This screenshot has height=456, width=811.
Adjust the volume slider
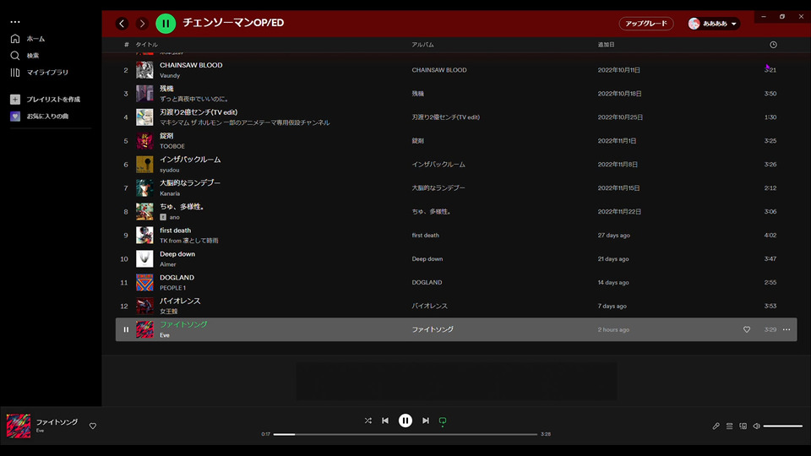pos(782,426)
